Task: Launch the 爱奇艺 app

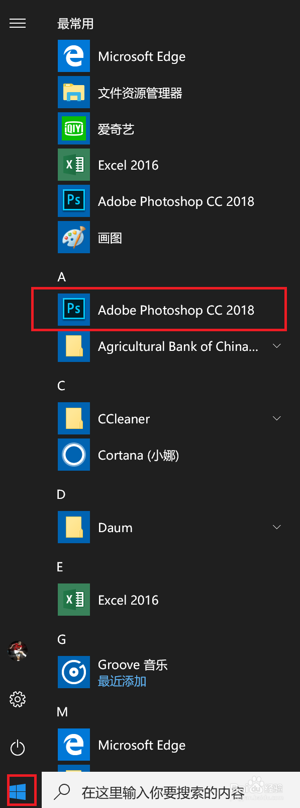Action: pyautogui.click(x=116, y=129)
